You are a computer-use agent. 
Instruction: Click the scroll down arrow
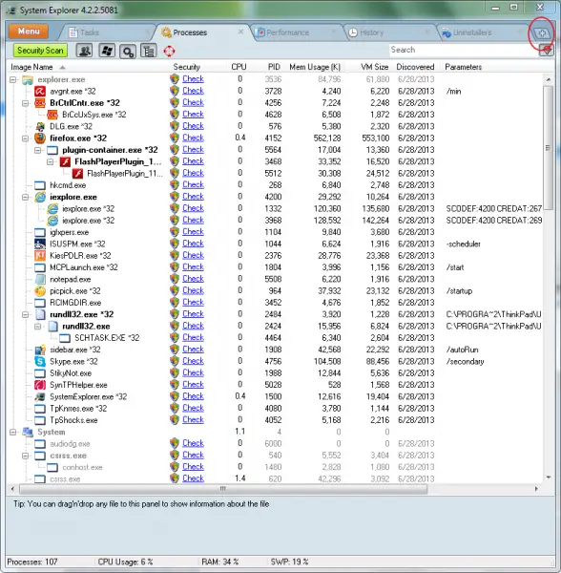click(x=549, y=477)
